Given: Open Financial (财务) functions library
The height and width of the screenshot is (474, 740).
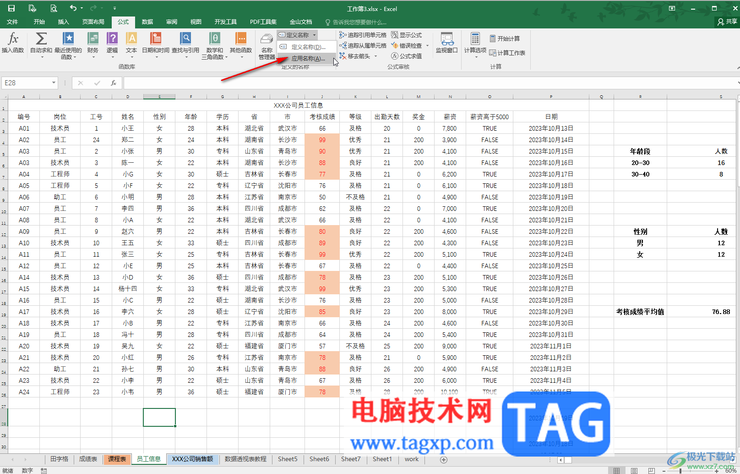Looking at the screenshot, I should [93, 45].
